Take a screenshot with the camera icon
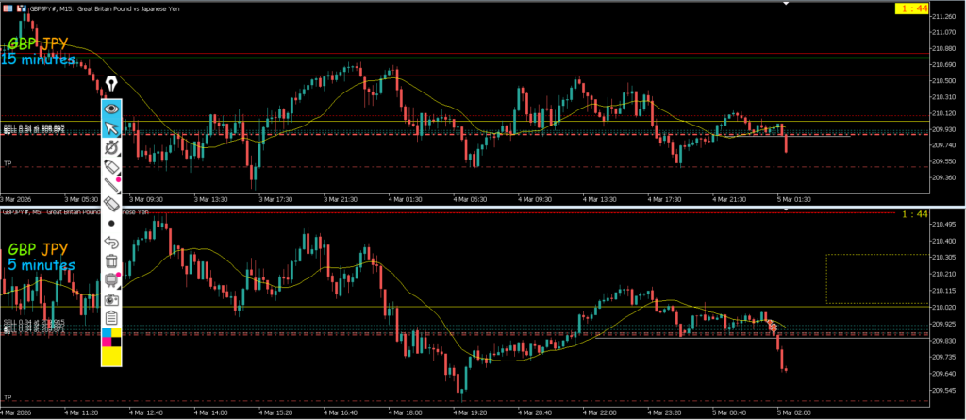966x420 pixels. point(111,298)
